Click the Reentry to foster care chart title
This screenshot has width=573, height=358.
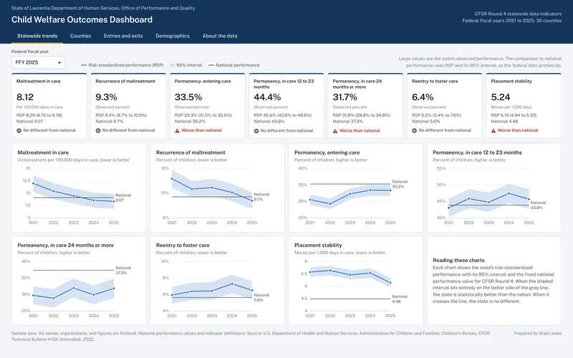click(x=183, y=246)
